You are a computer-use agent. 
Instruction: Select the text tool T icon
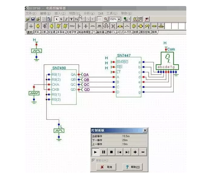point(71,19)
